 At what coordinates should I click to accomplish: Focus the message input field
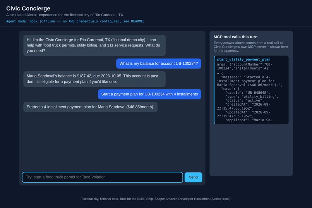coord(102,177)
